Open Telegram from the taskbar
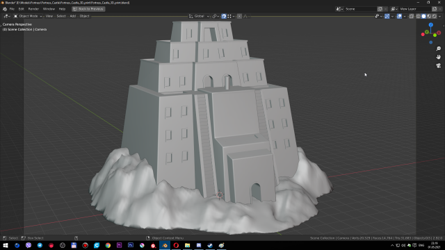 point(40,245)
